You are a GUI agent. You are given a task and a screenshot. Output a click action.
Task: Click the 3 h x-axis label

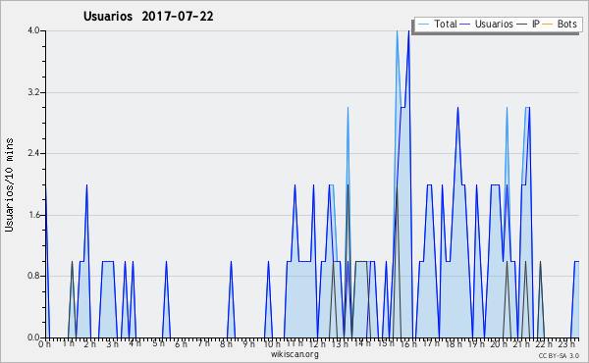[112, 344]
